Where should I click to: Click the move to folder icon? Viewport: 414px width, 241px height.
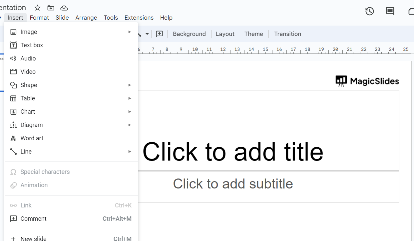click(x=51, y=8)
